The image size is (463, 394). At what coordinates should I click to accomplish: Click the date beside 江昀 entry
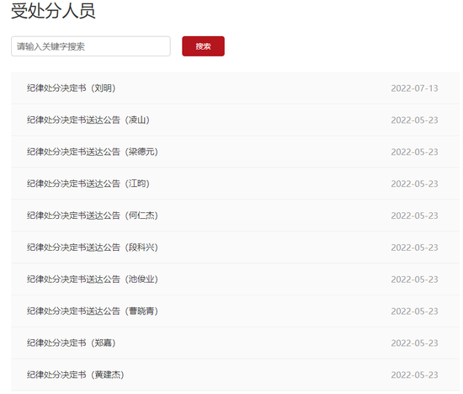point(414,184)
